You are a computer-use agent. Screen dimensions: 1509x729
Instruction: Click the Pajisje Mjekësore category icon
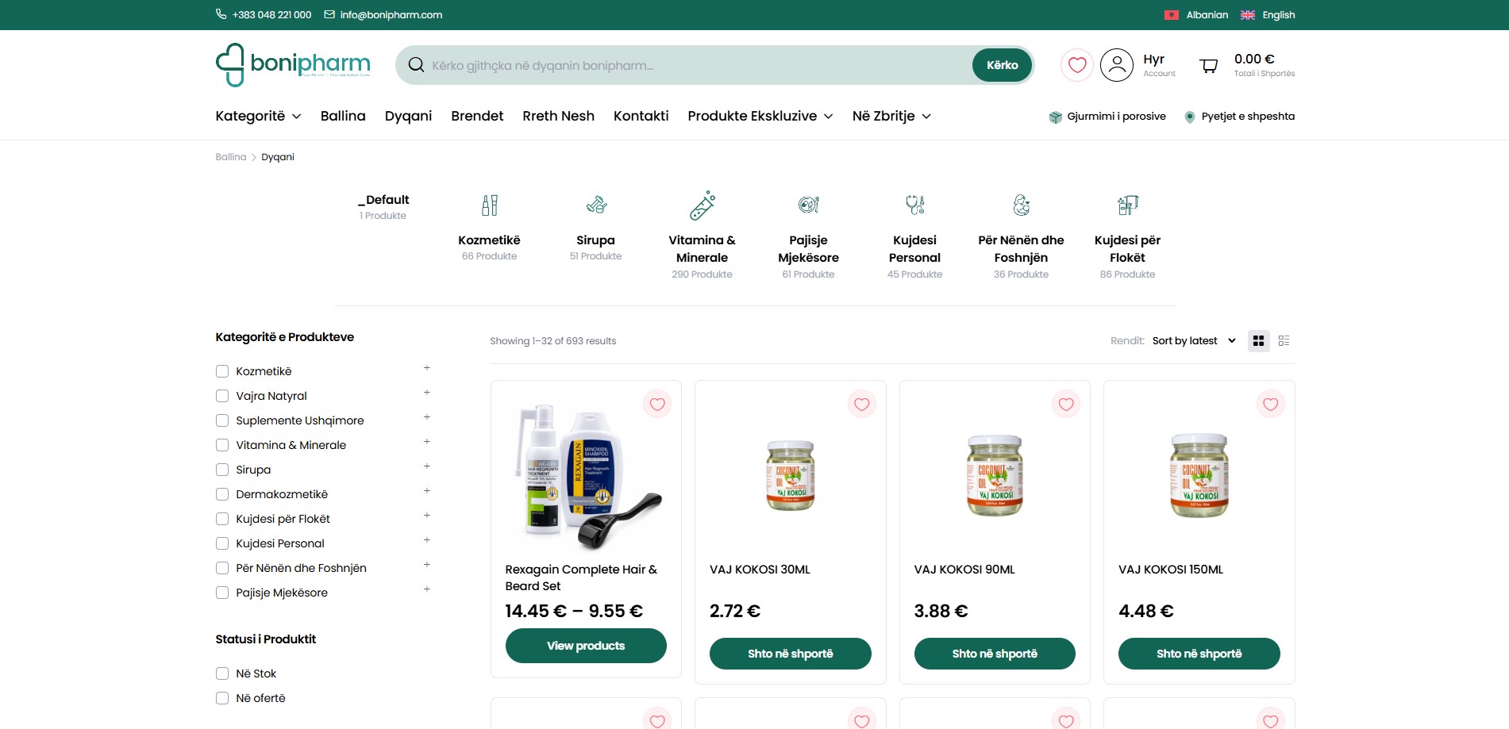(x=809, y=205)
